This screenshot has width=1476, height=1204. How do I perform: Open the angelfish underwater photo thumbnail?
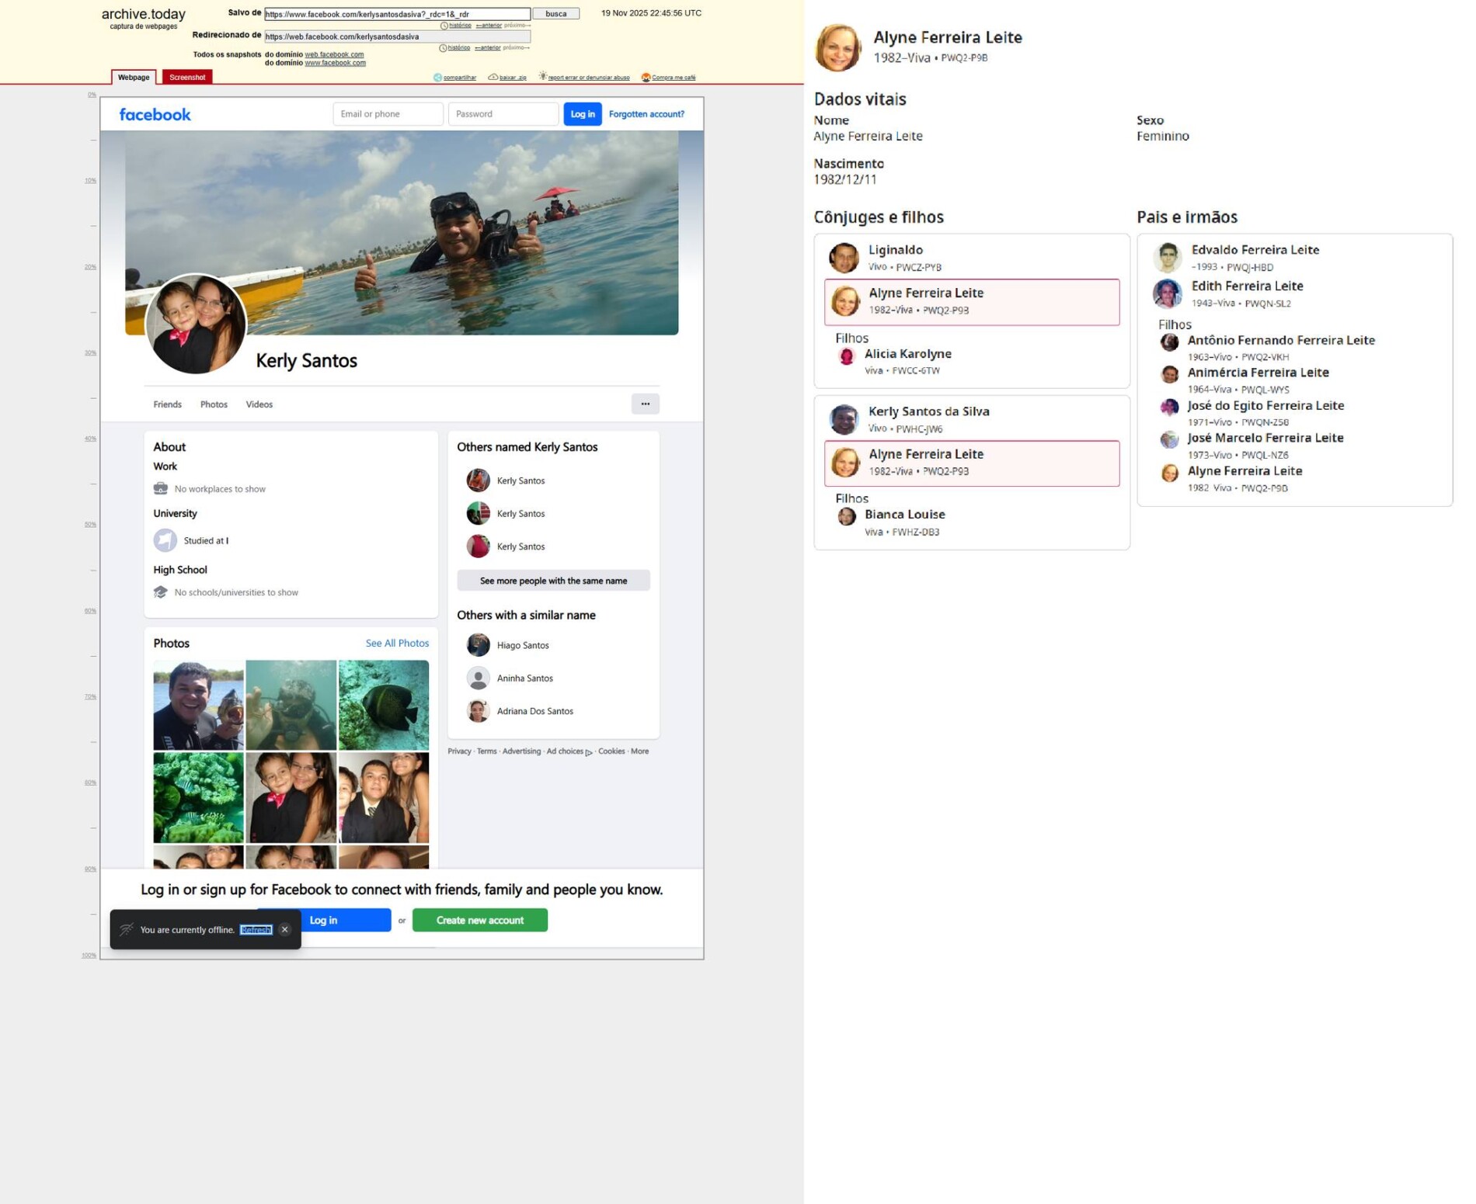384,705
